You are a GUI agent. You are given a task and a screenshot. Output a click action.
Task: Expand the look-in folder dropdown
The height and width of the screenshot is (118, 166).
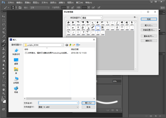tap(62, 45)
